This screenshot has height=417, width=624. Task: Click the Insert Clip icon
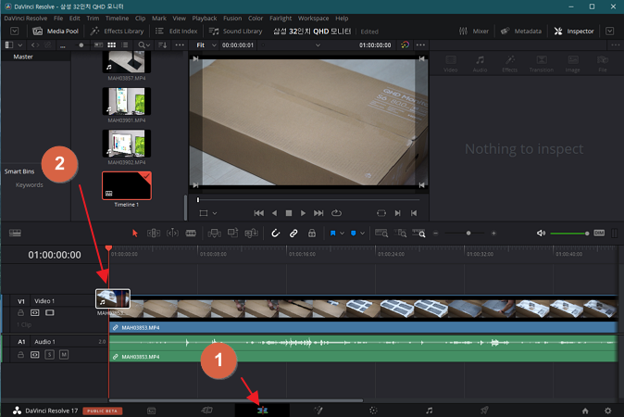[215, 233]
